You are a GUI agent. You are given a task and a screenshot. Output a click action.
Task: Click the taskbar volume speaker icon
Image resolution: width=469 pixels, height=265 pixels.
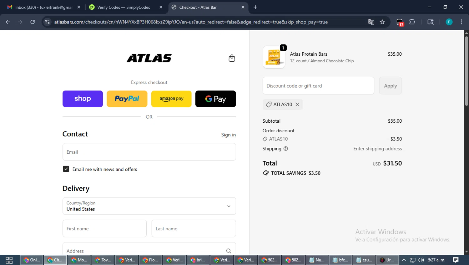click(x=421, y=260)
